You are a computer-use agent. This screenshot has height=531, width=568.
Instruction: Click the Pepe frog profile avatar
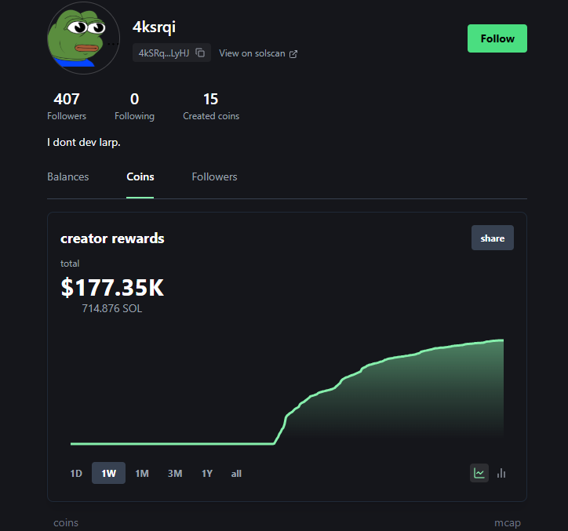tap(83, 38)
